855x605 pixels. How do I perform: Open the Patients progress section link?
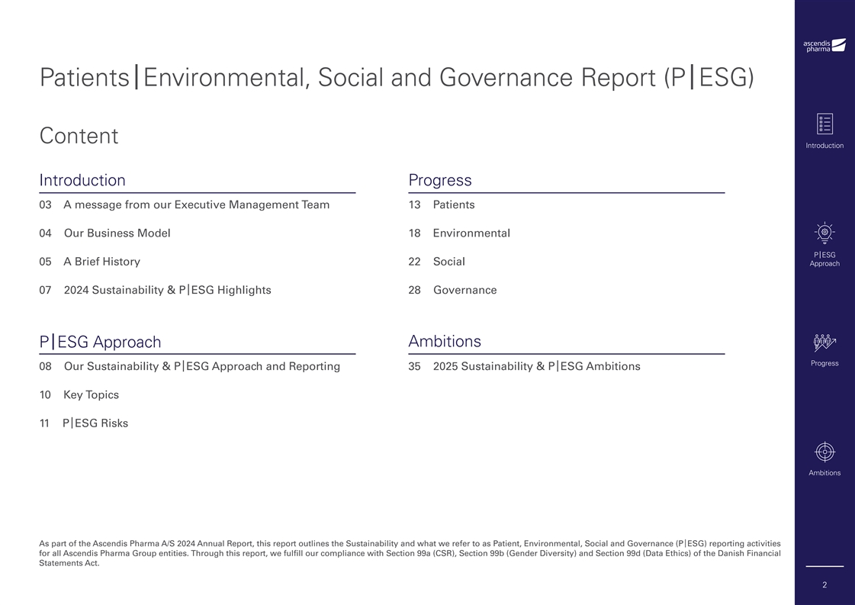[453, 204]
